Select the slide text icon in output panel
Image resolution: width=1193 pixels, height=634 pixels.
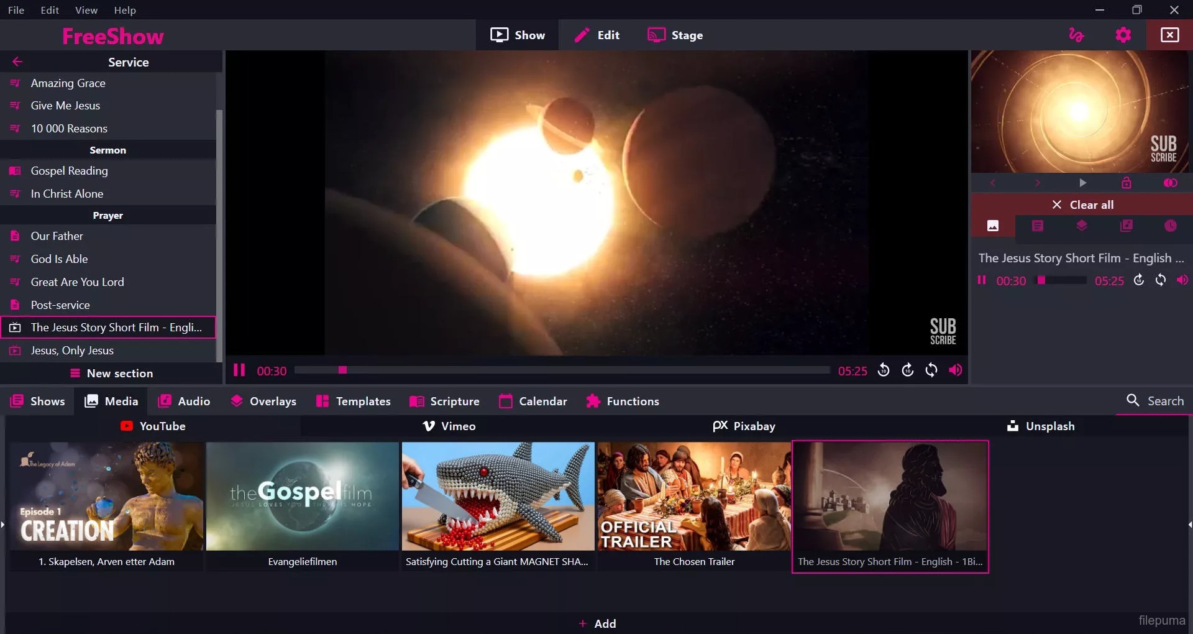(x=1038, y=226)
